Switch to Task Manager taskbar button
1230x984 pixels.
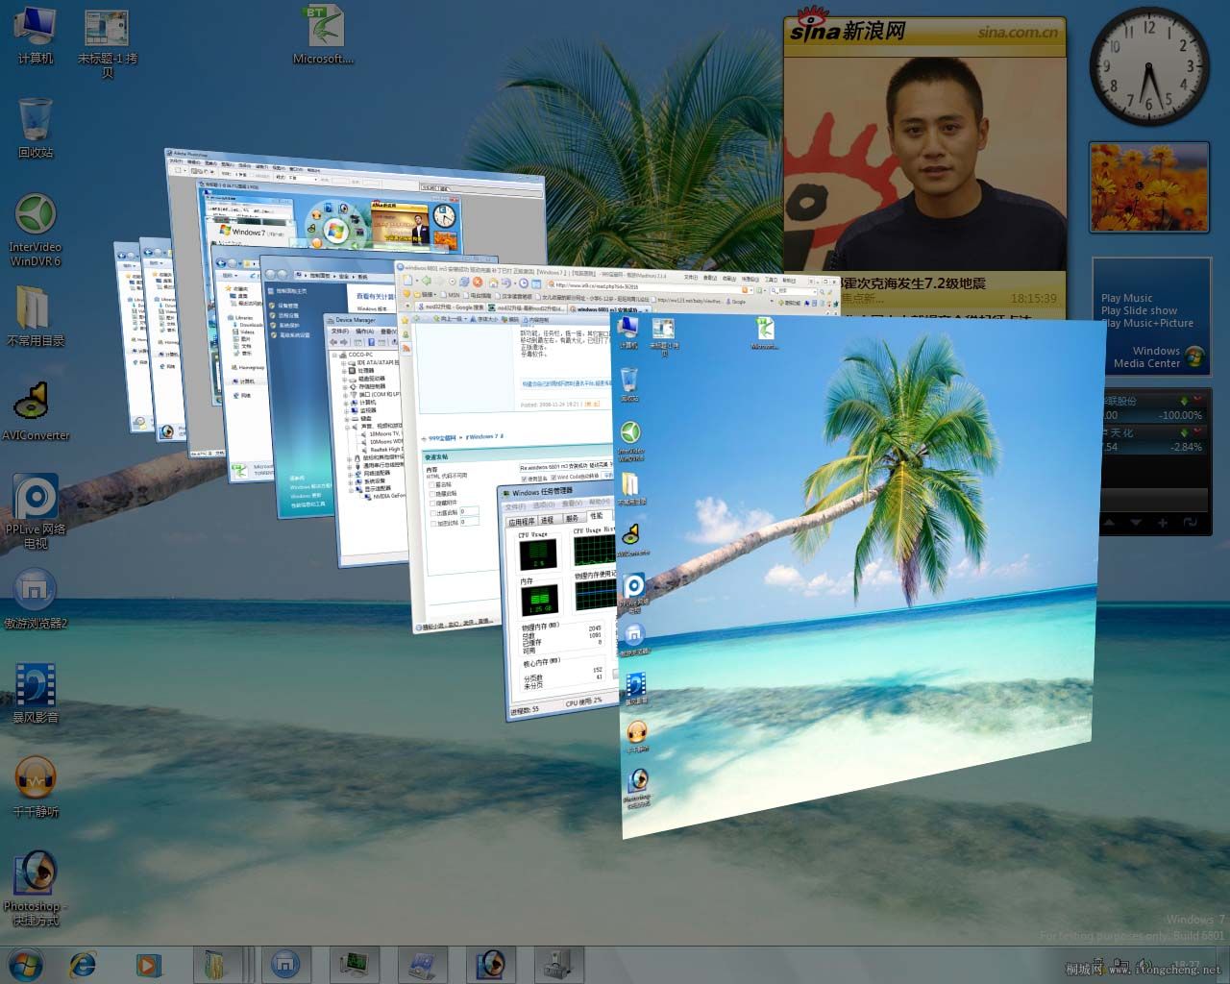pos(355,964)
